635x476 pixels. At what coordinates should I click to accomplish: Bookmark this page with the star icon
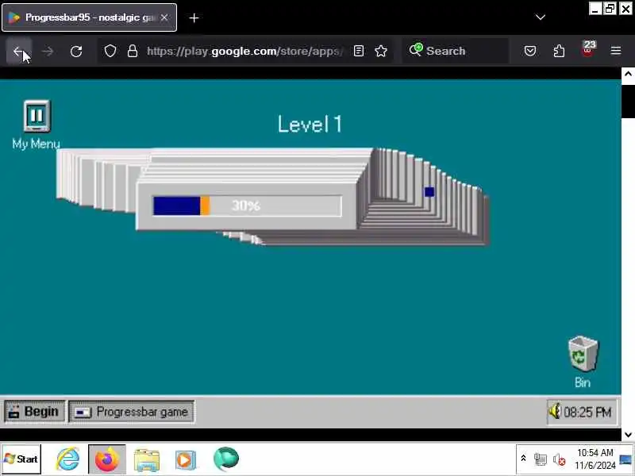point(381,51)
